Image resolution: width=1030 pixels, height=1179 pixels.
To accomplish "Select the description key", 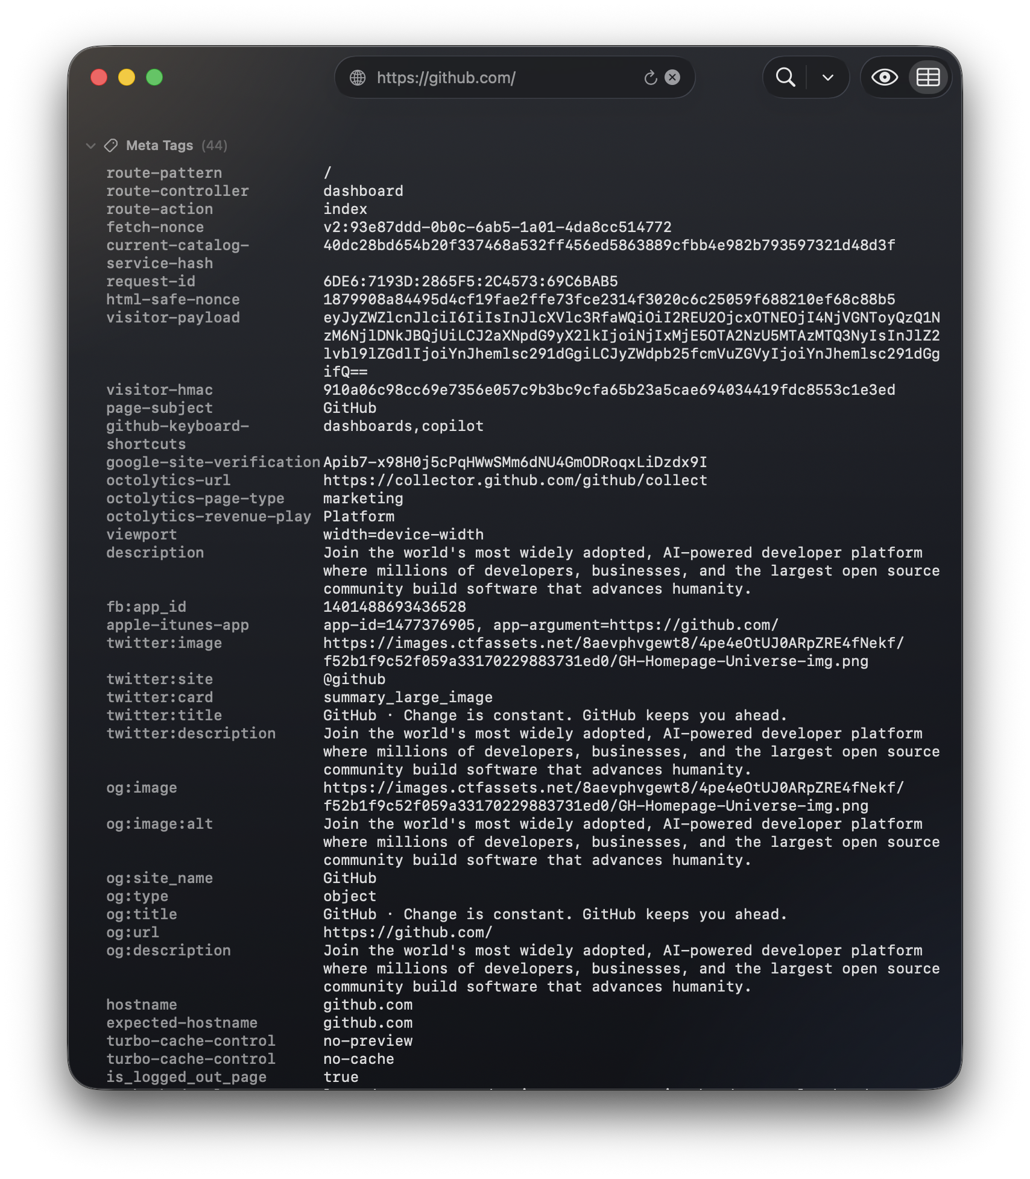I will tap(155, 553).
